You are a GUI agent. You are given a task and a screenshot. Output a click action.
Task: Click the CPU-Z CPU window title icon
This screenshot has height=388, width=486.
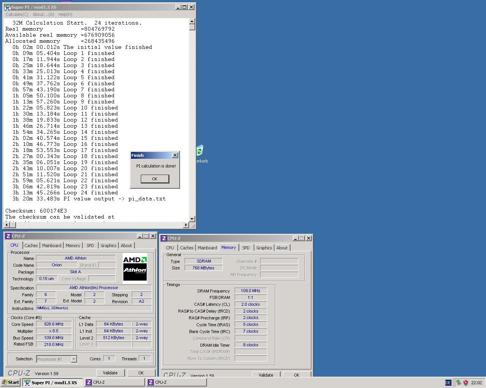8,236
